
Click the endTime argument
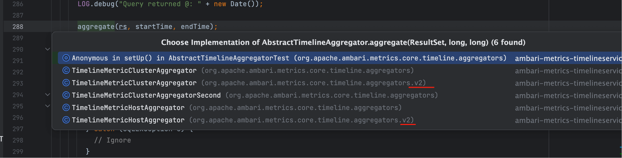[x=195, y=27]
